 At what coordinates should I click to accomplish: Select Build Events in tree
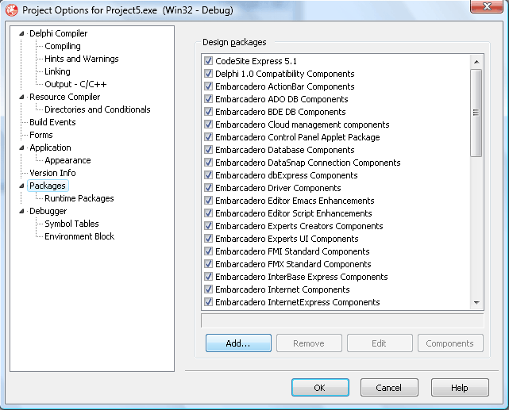pyautogui.click(x=52, y=122)
